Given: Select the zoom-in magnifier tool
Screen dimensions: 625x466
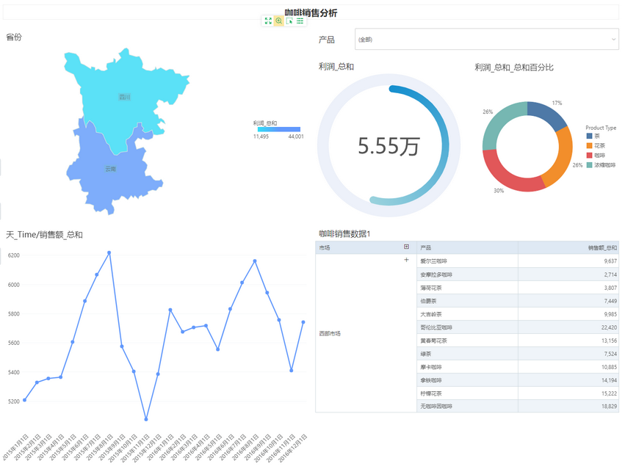Looking at the screenshot, I should 279,21.
